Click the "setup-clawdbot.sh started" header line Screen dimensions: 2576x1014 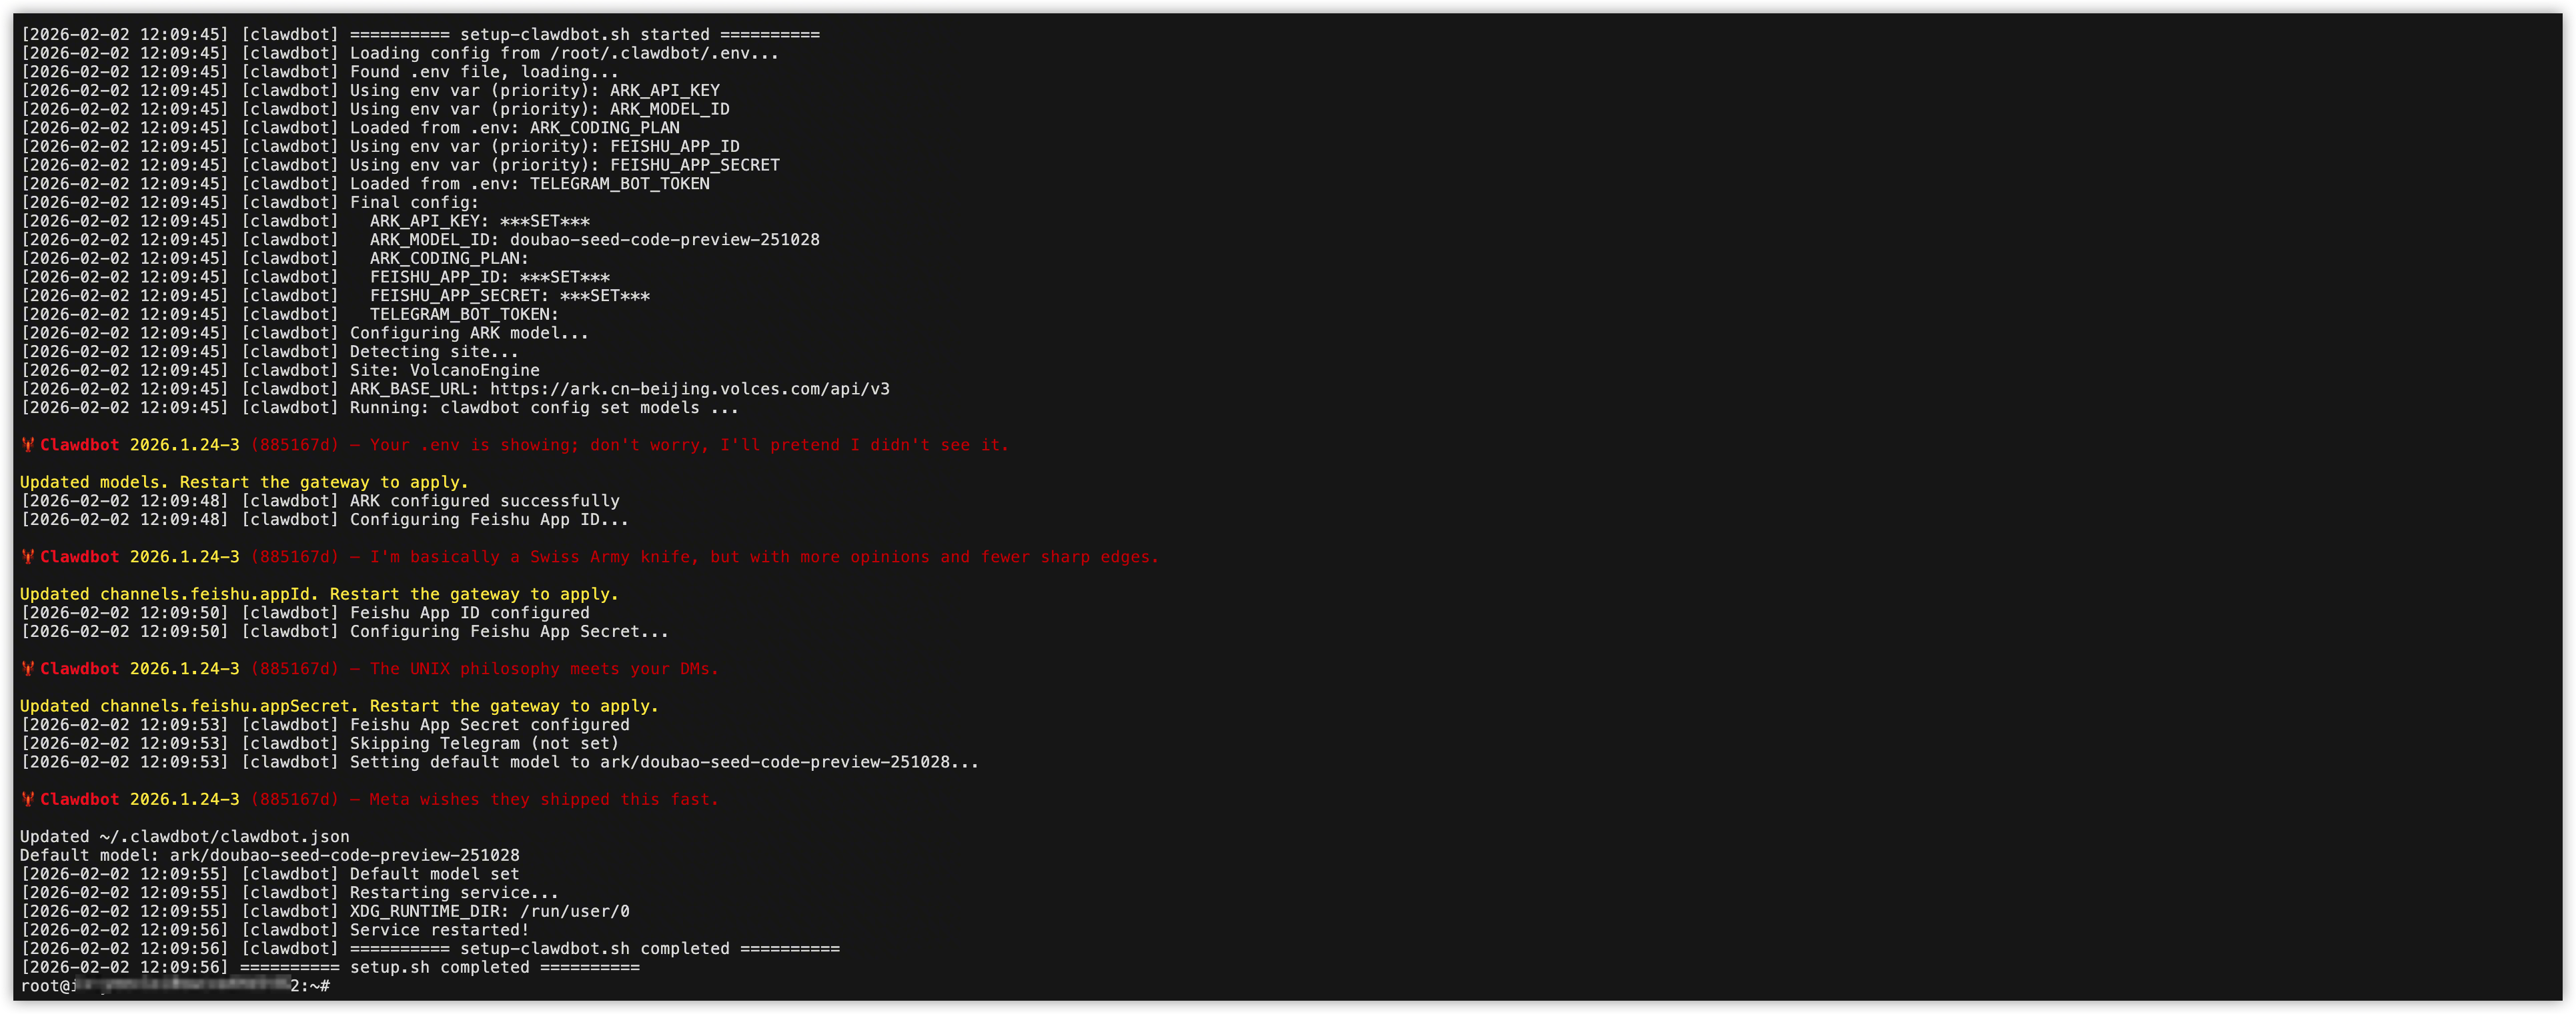[x=584, y=35]
